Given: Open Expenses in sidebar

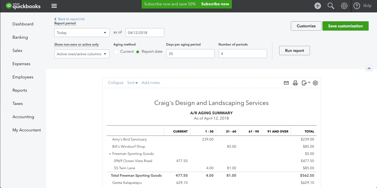Looking at the screenshot, I should pyautogui.click(x=21, y=64).
